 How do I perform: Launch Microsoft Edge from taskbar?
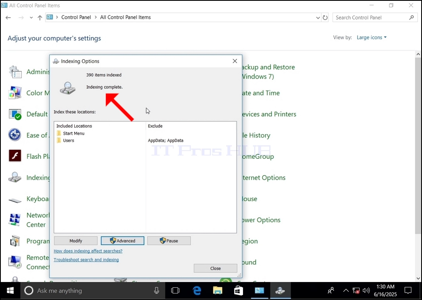pyautogui.click(x=197, y=291)
